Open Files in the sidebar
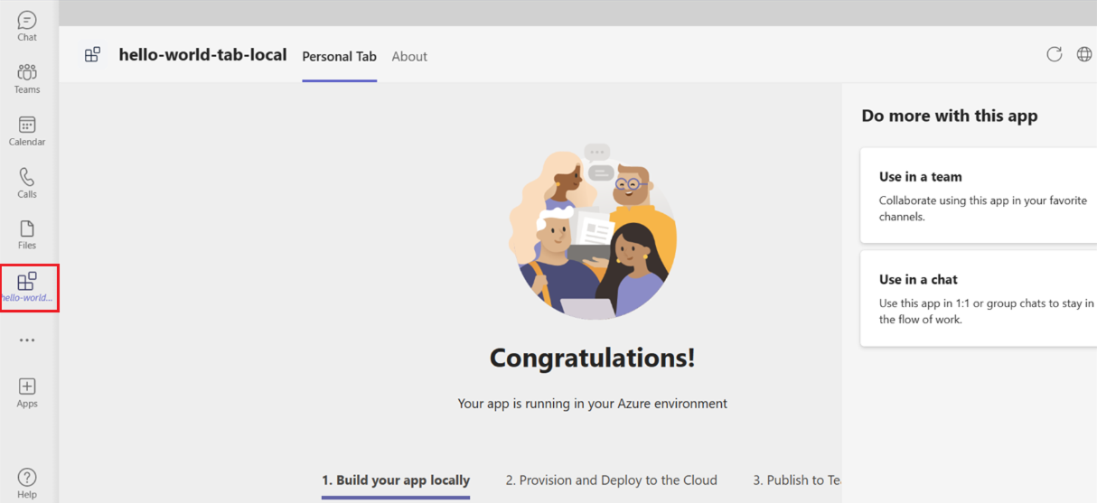Image resolution: width=1097 pixels, height=503 pixels. click(27, 234)
